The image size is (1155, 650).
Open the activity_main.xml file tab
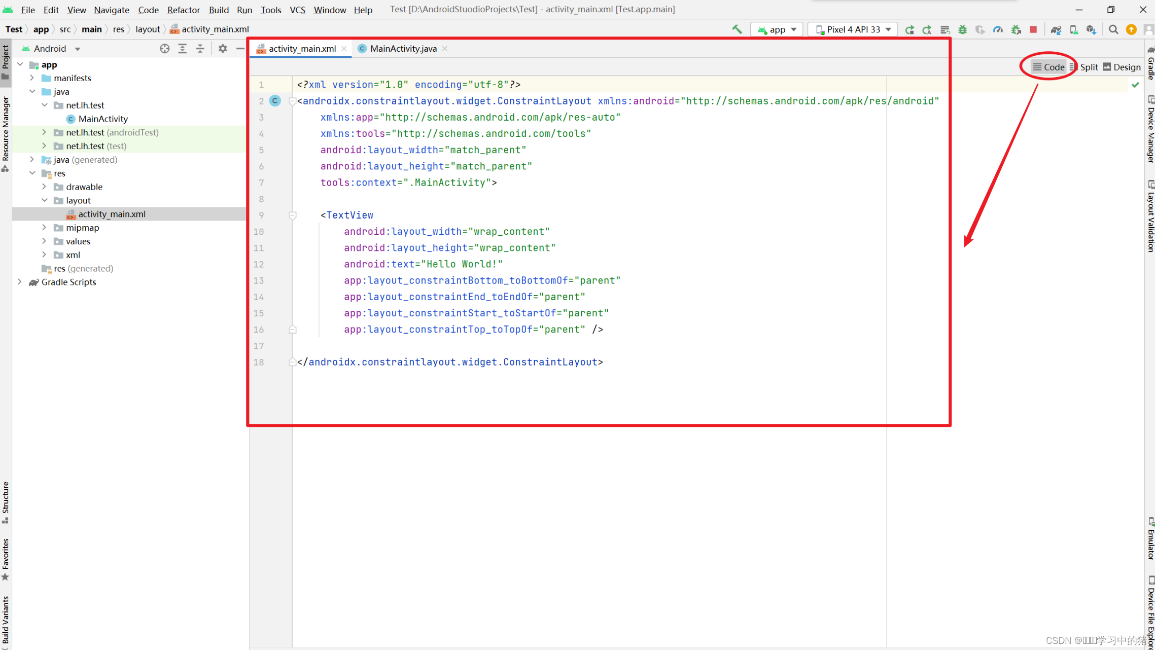pyautogui.click(x=301, y=48)
